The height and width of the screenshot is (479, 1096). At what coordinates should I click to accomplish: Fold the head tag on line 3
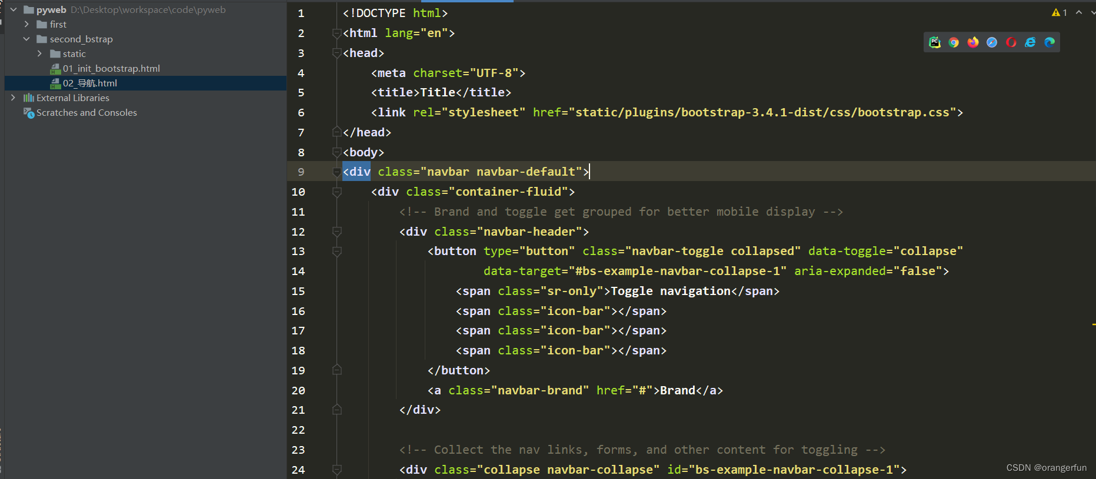click(337, 53)
